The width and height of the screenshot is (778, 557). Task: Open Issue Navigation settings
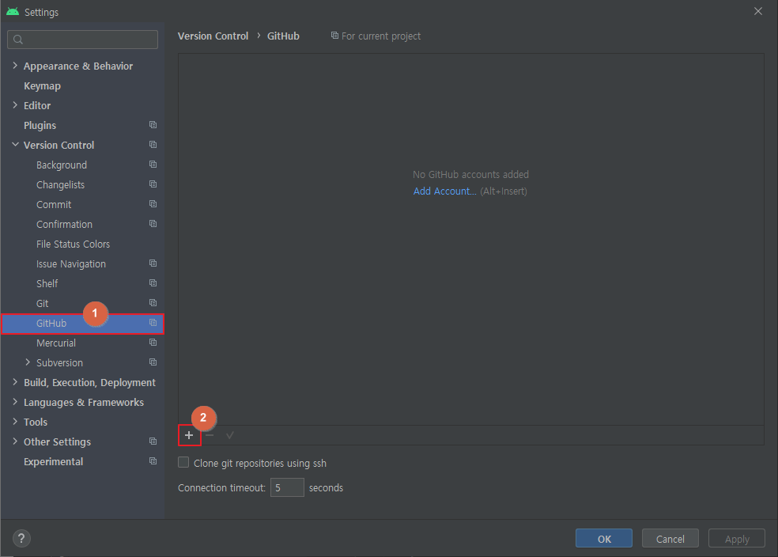click(x=71, y=264)
